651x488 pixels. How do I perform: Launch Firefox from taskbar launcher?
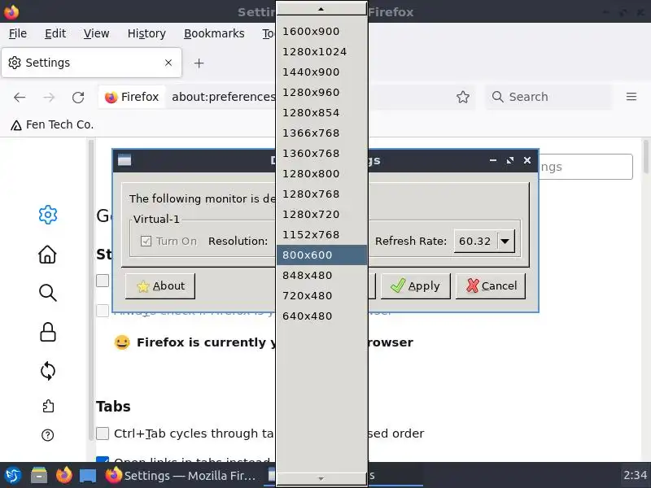[x=64, y=476]
